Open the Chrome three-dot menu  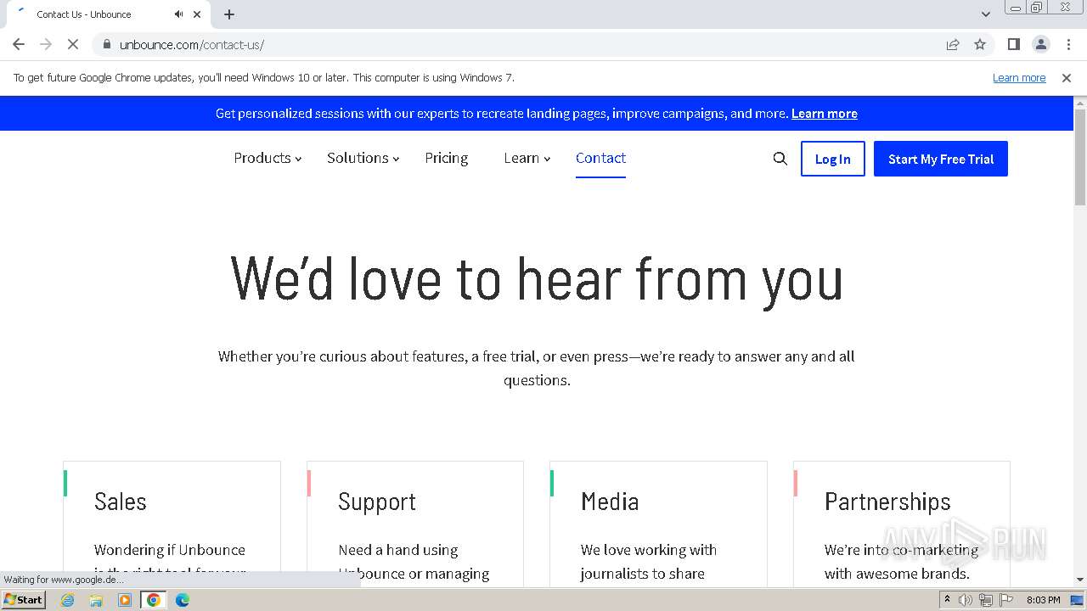pos(1068,44)
